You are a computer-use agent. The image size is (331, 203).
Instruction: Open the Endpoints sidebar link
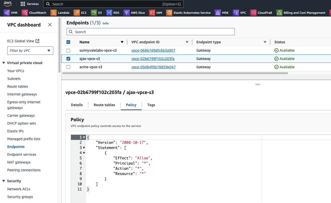pyautogui.click(x=16, y=147)
